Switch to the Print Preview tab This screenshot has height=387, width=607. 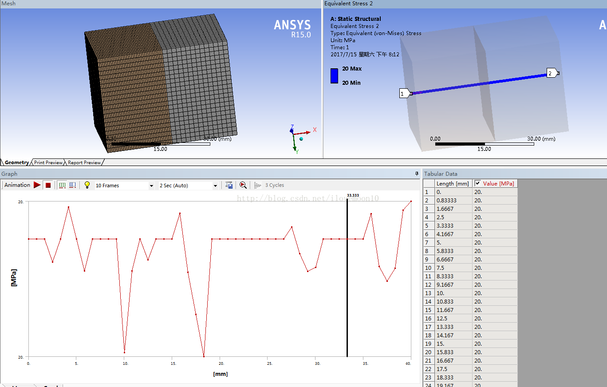tap(48, 162)
